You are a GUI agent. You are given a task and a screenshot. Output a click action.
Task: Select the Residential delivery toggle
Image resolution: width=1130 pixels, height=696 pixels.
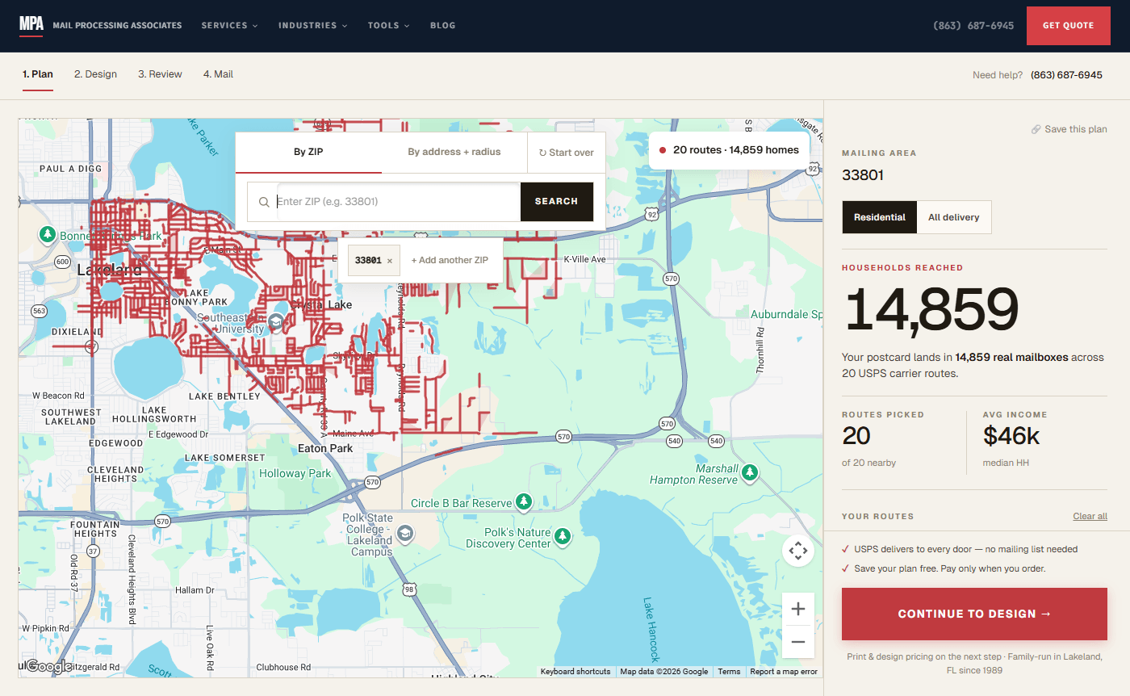pos(880,217)
